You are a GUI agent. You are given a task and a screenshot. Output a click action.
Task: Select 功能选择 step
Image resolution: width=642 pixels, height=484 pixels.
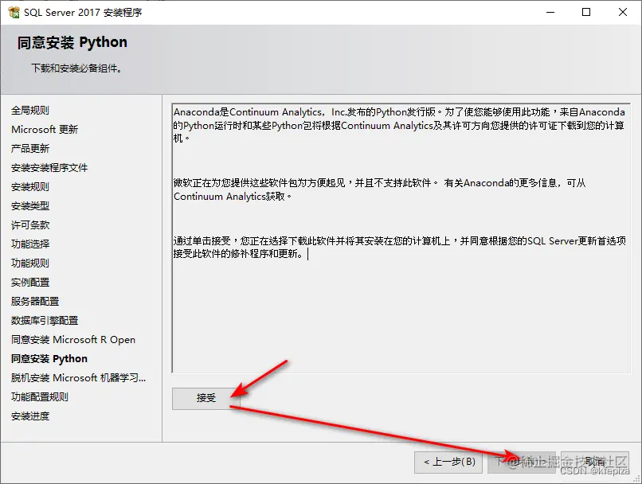tap(30, 244)
